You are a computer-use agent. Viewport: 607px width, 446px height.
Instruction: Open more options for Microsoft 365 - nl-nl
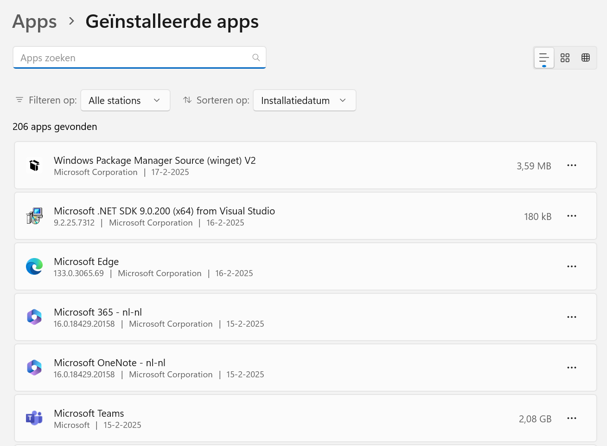click(x=572, y=317)
